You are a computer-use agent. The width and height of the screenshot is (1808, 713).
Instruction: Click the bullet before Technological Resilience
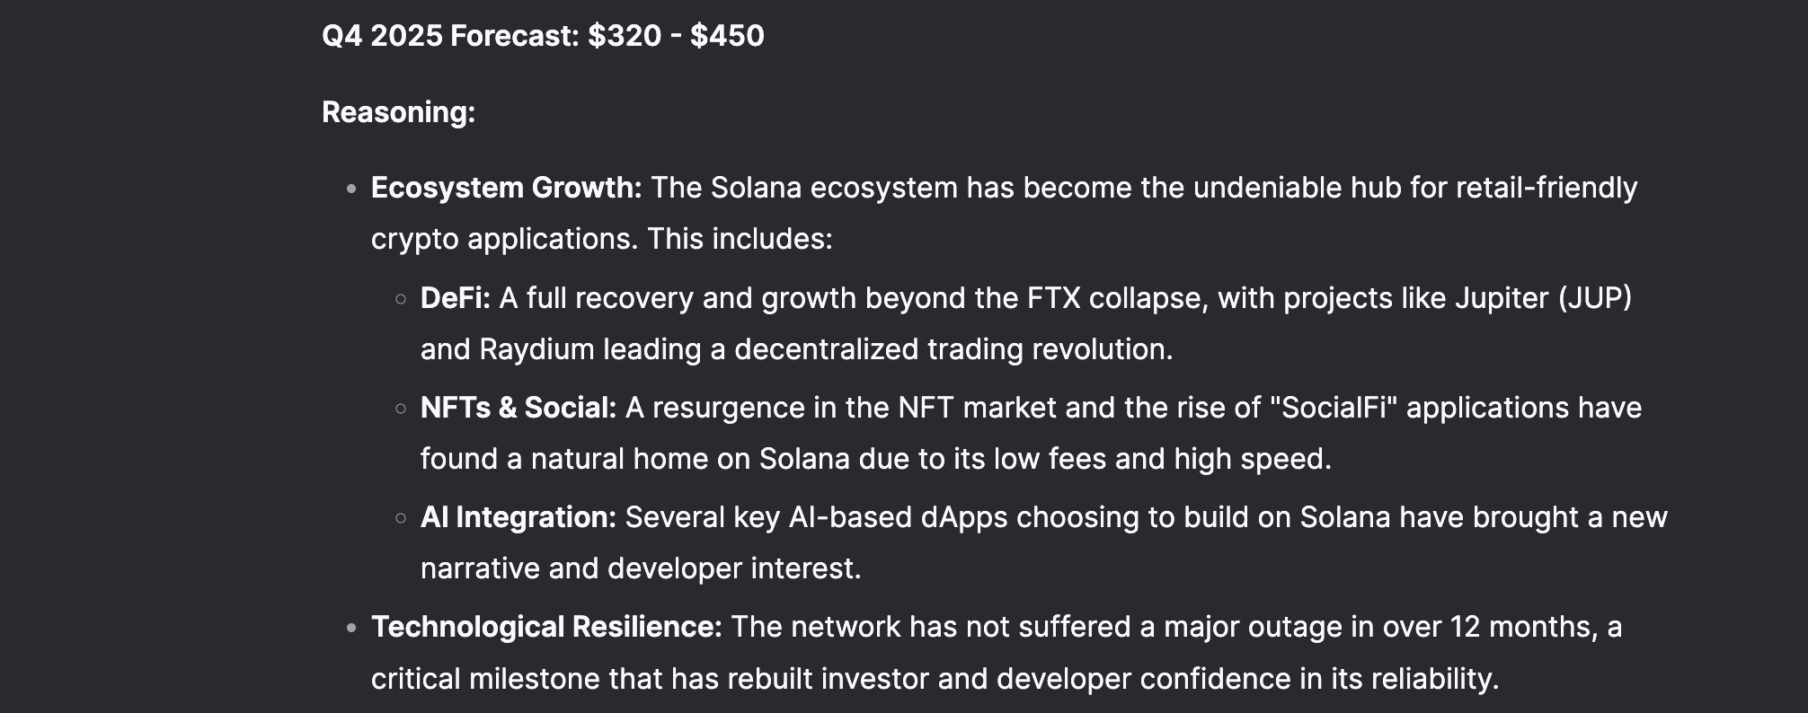(351, 628)
